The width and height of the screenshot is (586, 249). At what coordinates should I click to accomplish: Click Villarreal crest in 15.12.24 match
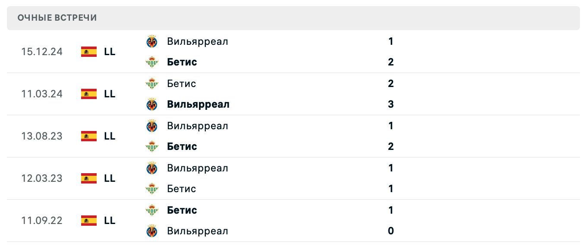coord(152,41)
